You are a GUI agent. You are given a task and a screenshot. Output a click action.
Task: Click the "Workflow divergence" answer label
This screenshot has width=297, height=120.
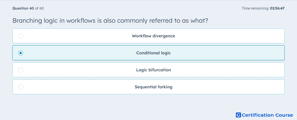153,36
